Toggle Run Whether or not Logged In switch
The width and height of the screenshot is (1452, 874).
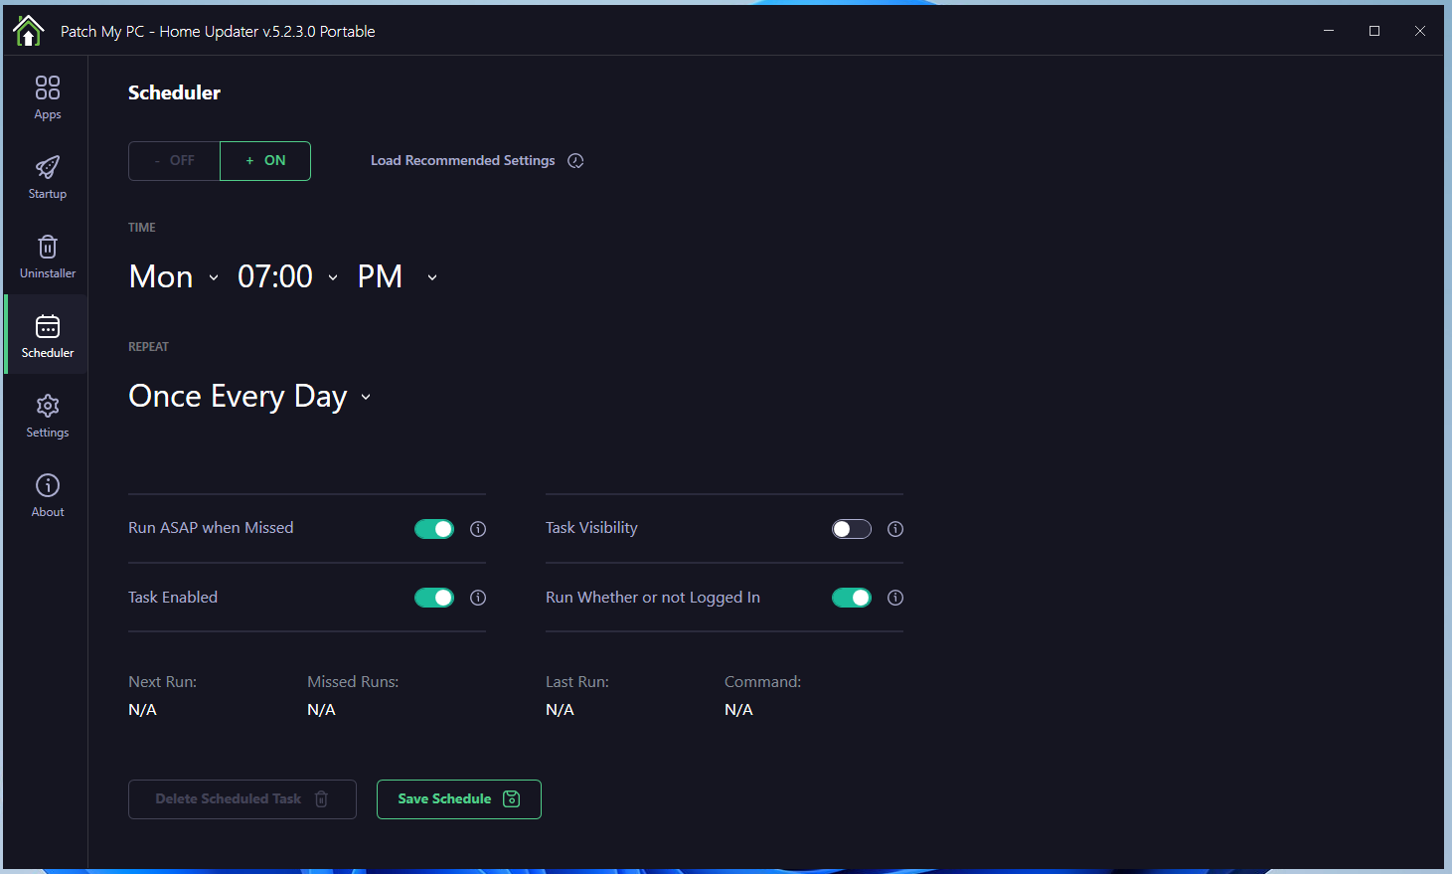click(x=852, y=598)
